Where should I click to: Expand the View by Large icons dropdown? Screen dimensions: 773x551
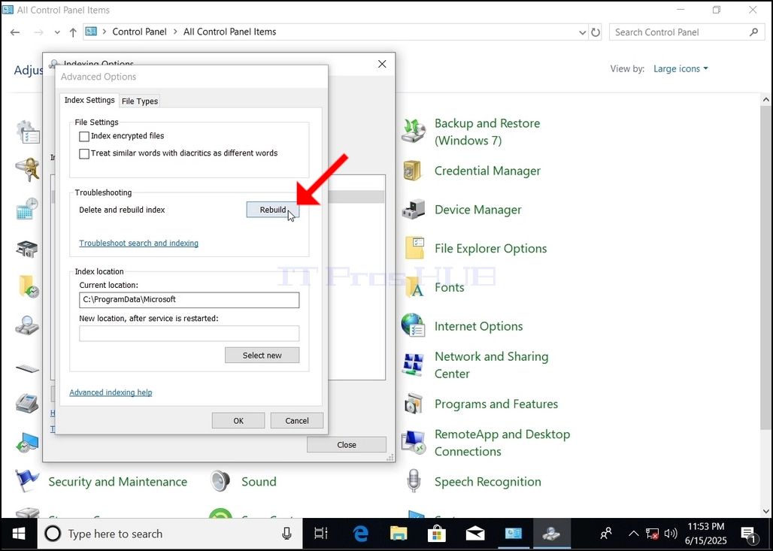point(681,68)
